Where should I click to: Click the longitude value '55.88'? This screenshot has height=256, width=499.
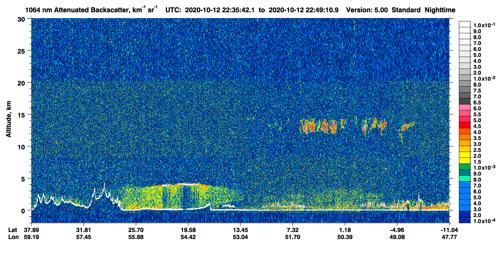point(135,237)
